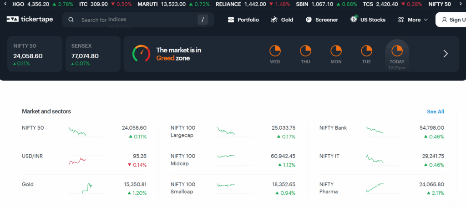
Task: Click SBIN in the ticker bar
Action: pyautogui.click(x=327, y=4)
